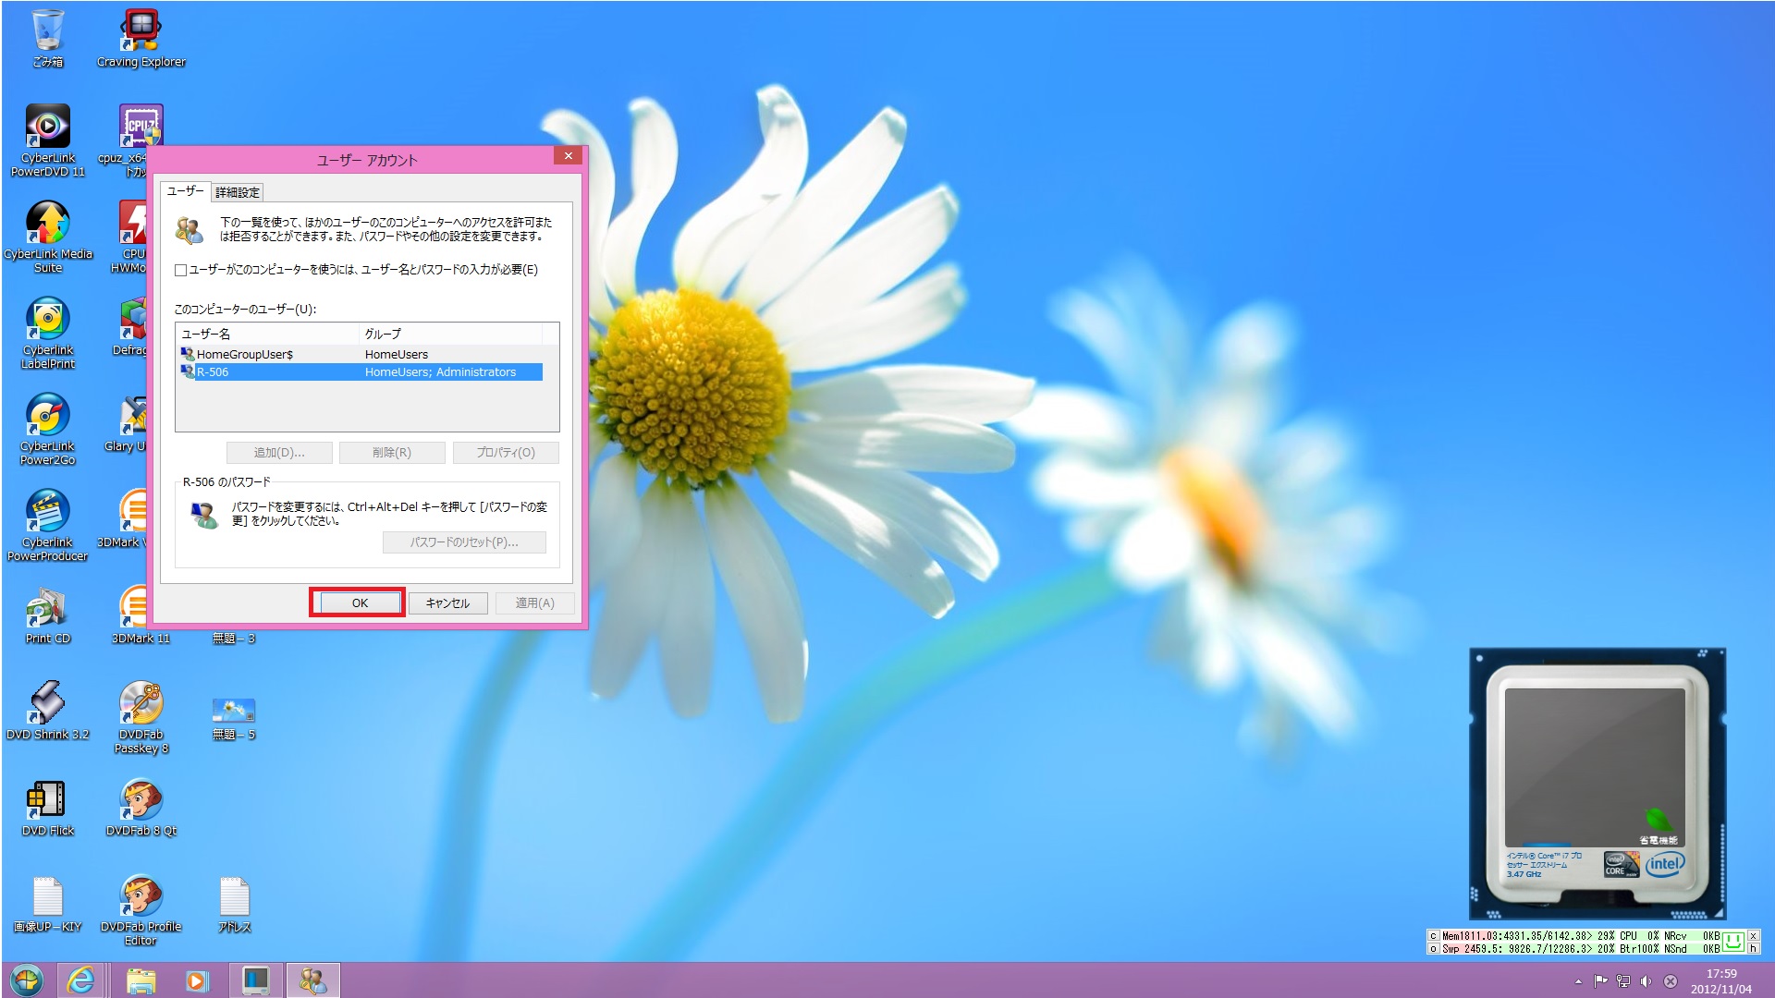Image resolution: width=1775 pixels, height=998 pixels.
Task: Enable the username and password requirement checkbox
Action: pyautogui.click(x=181, y=270)
